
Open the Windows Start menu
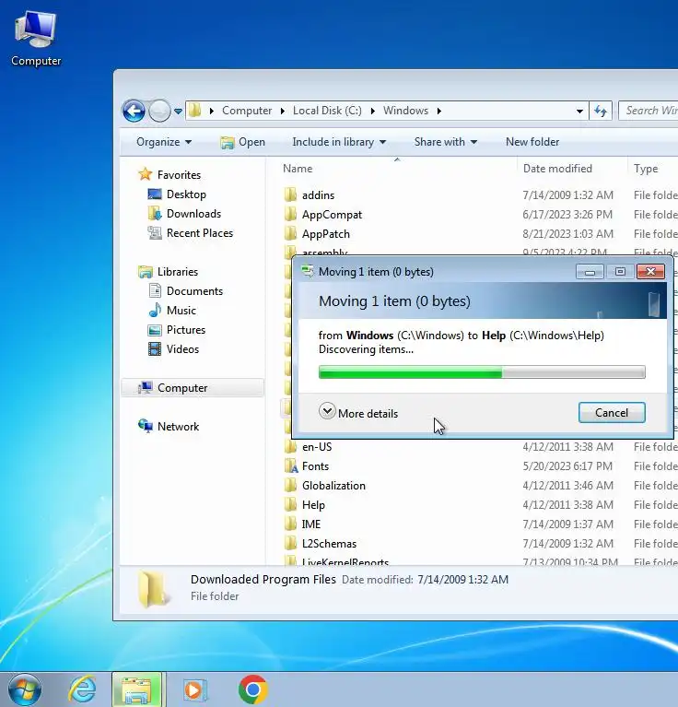coord(25,689)
